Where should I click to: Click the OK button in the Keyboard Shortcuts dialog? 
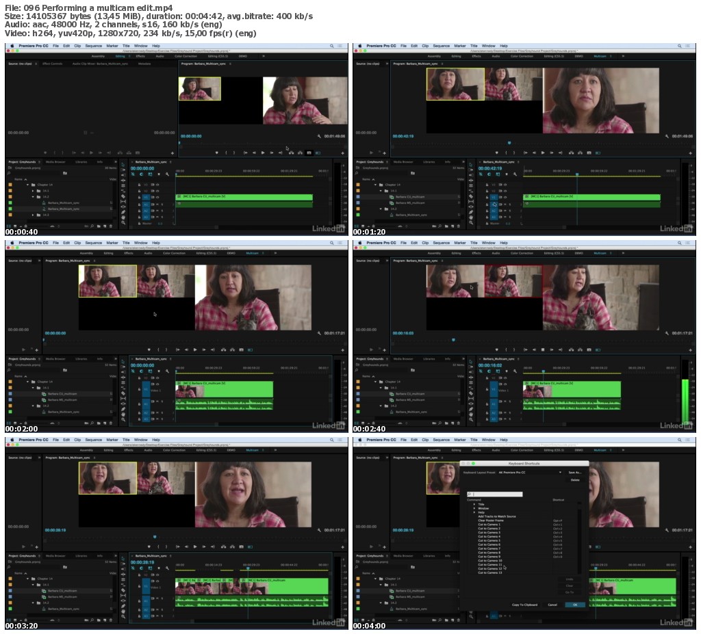click(574, 605)
